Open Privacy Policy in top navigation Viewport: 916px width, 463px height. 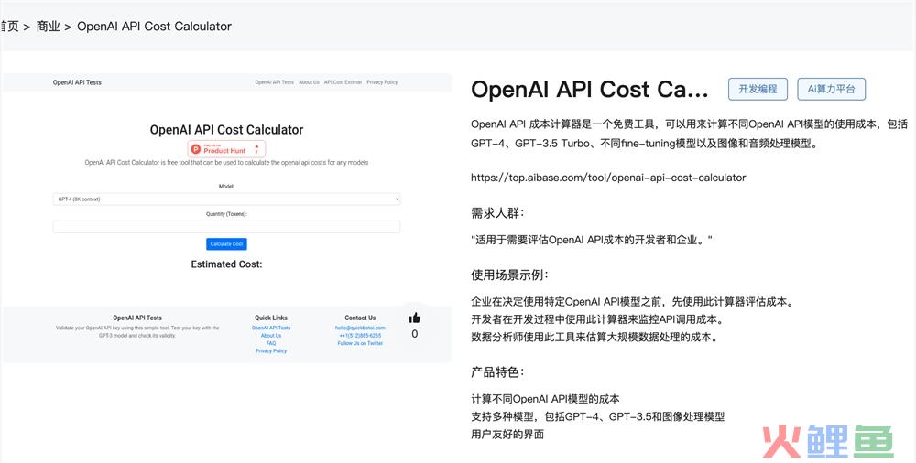[382, 82]
